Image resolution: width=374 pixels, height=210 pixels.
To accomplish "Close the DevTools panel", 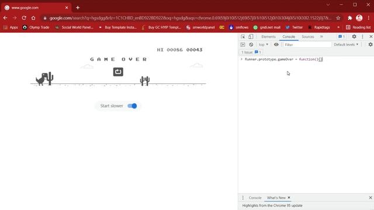I will [370, 36].
